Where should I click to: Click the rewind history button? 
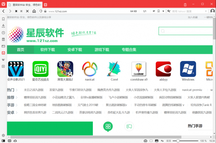point(16,11)
